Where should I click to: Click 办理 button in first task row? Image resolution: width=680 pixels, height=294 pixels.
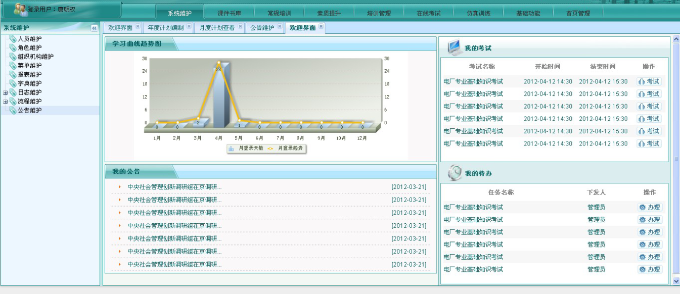(650, 207)
